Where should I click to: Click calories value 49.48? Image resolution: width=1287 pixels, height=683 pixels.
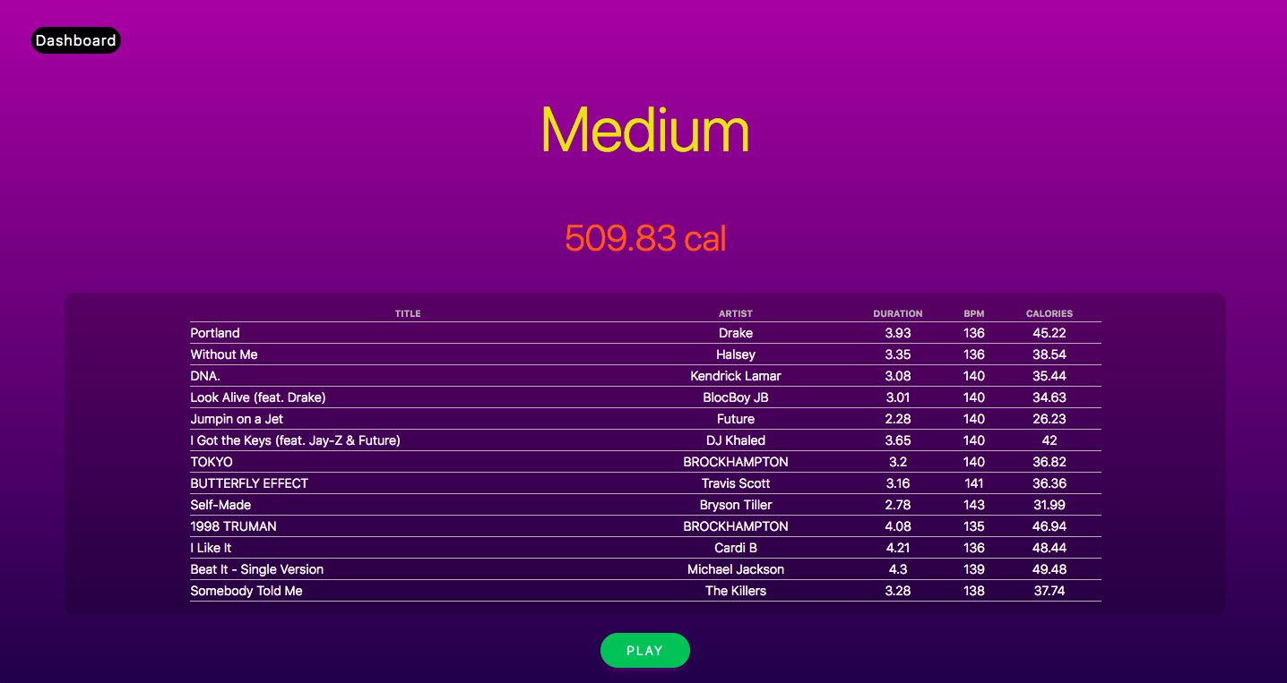[1049, 569]
